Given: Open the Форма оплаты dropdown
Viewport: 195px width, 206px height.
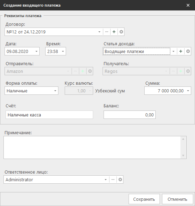Looking at the screenshot, I should click(55, 91).
